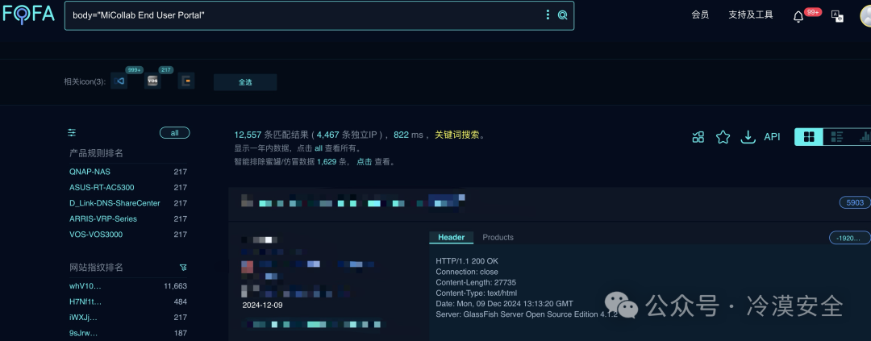The height and width of the screenshot is (341, 871).
Task: Click the Server: GlassFish header line
Action: [x=527, y=314]
